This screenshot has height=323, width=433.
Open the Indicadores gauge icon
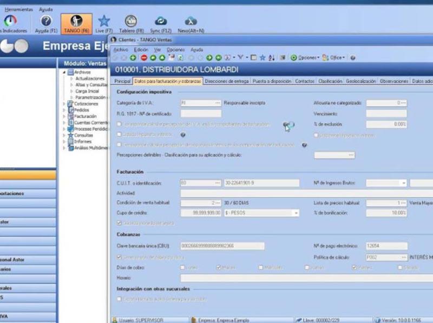[10, 21]
